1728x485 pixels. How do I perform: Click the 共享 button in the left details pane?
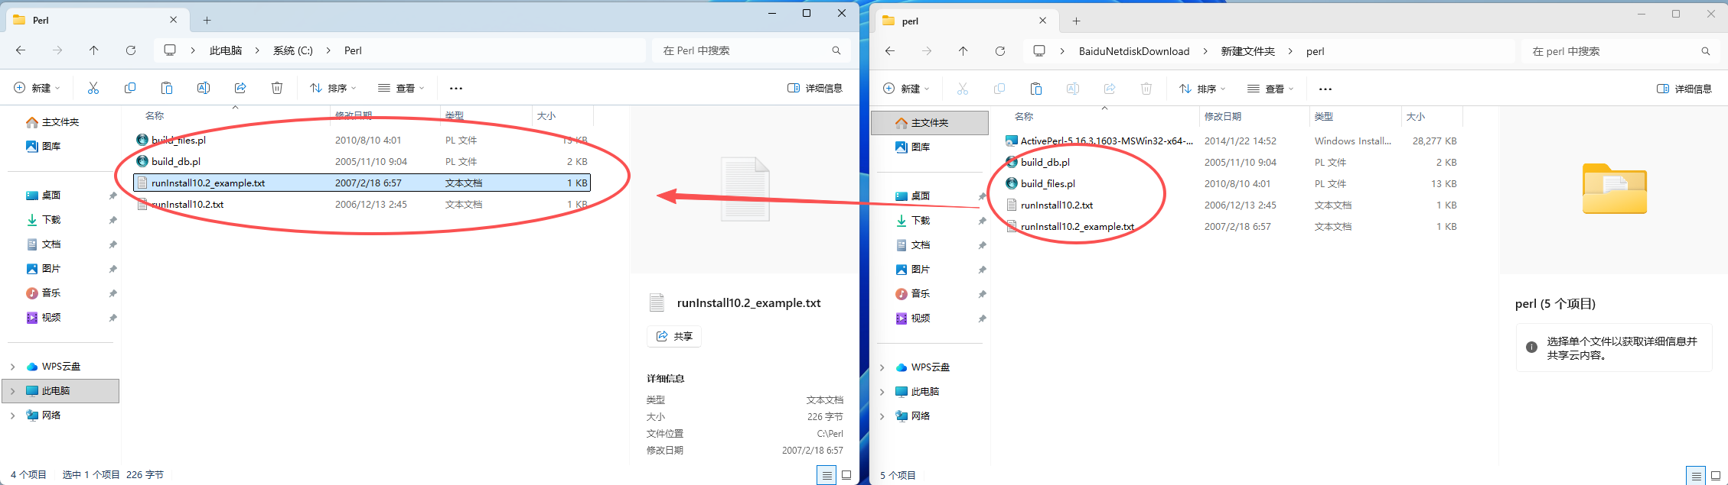(x=674, y=336)
